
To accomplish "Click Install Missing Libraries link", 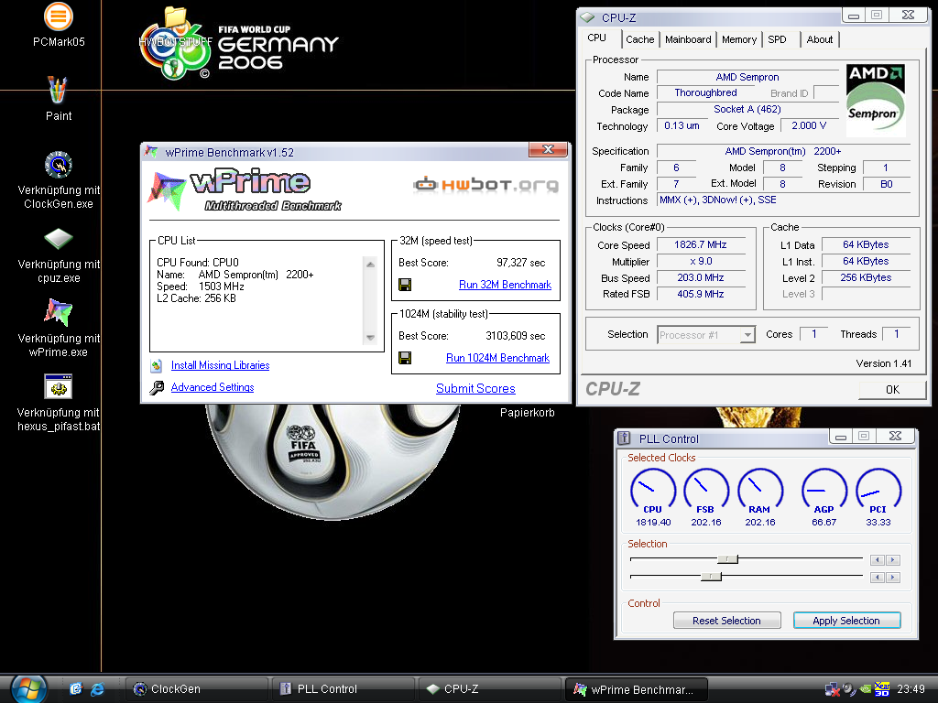I will (x=220, y=365).
